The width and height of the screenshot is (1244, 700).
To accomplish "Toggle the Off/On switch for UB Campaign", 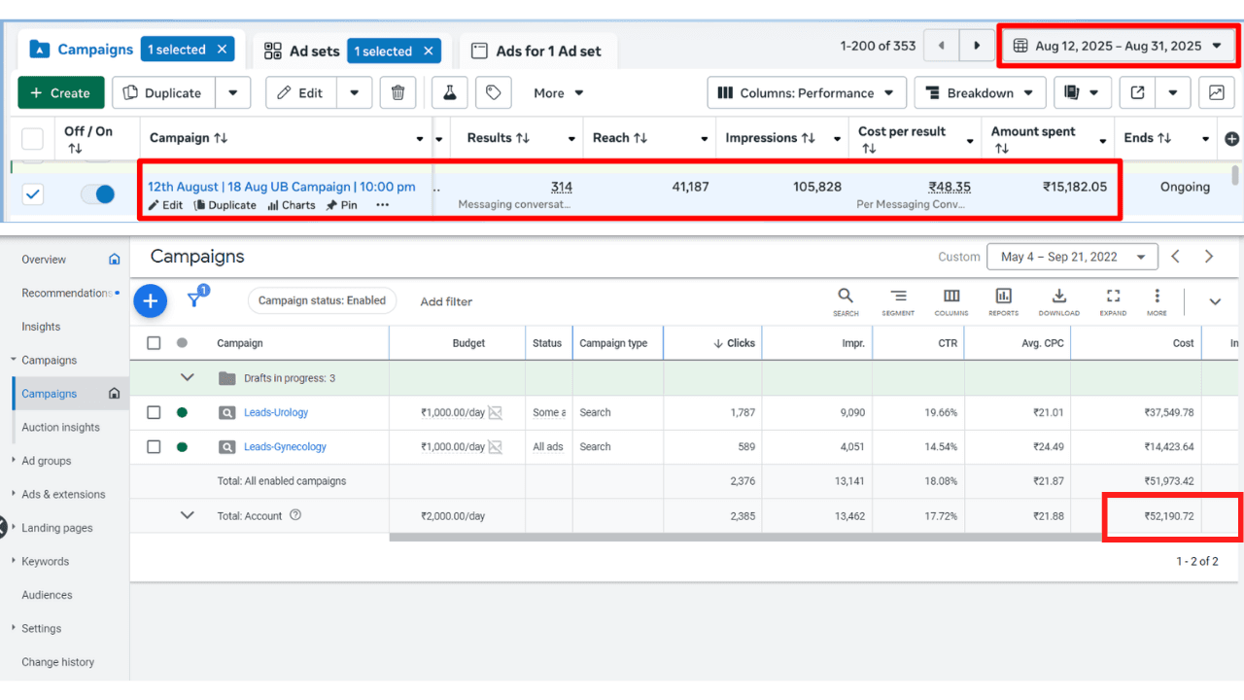I will tap(97, 194).
